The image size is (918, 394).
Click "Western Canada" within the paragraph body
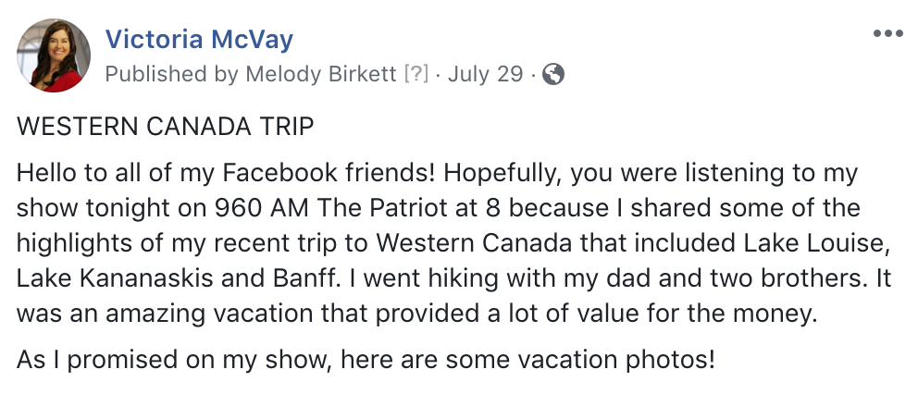point(474,244)
